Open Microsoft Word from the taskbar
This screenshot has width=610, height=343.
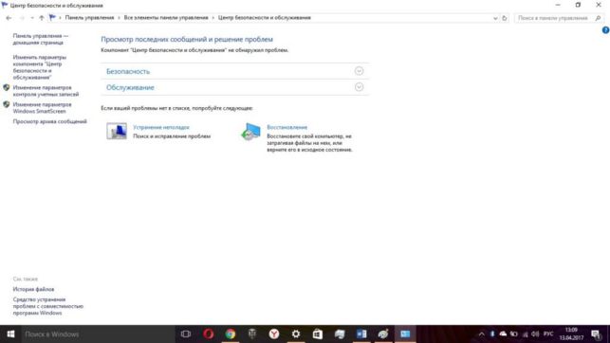361,334
